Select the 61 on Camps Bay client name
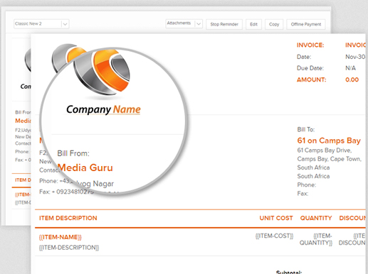 [329, 141]
